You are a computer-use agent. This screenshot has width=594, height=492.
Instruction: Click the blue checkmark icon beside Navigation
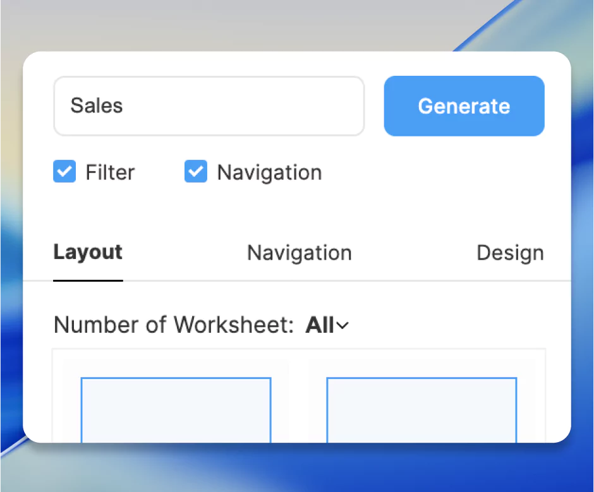point(195,171)
